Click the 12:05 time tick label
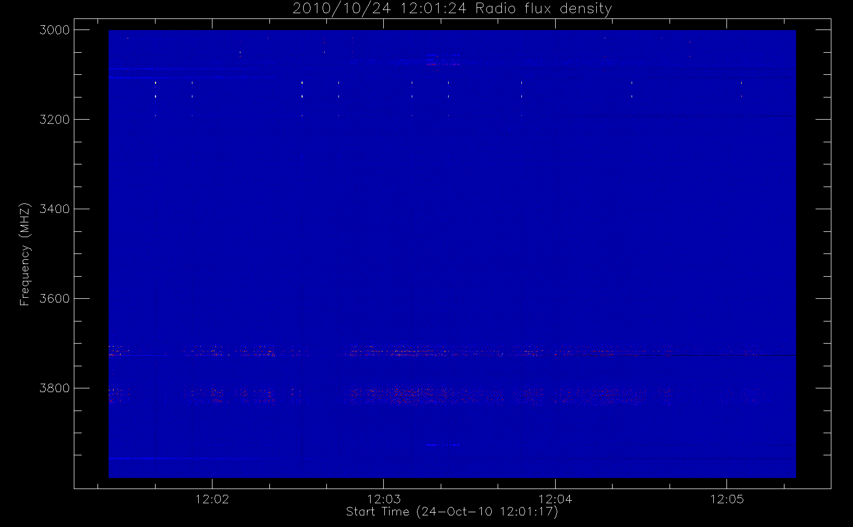This screenshot has height=527, width=853. pos(727,500)
